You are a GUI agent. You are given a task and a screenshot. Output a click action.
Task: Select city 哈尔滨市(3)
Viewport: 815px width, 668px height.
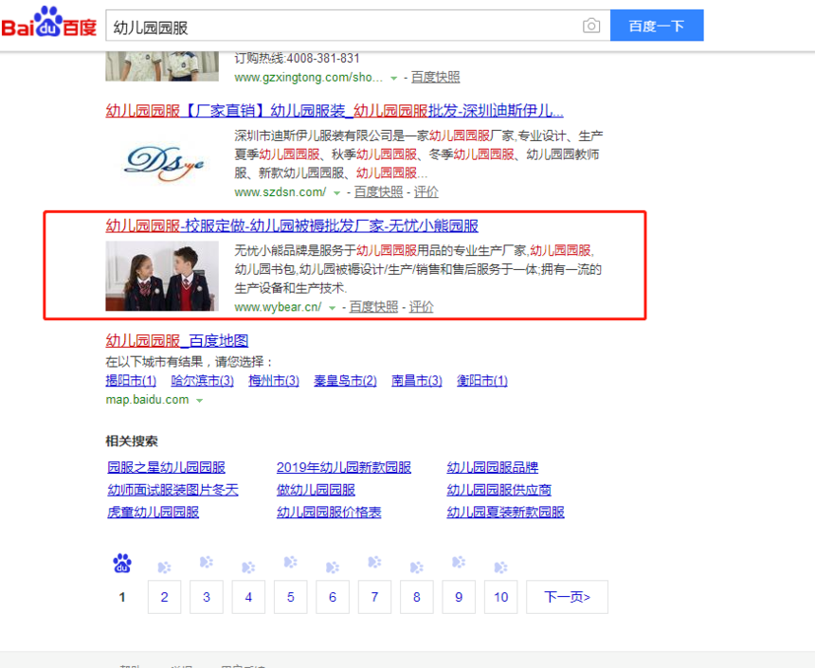(202, 381)
